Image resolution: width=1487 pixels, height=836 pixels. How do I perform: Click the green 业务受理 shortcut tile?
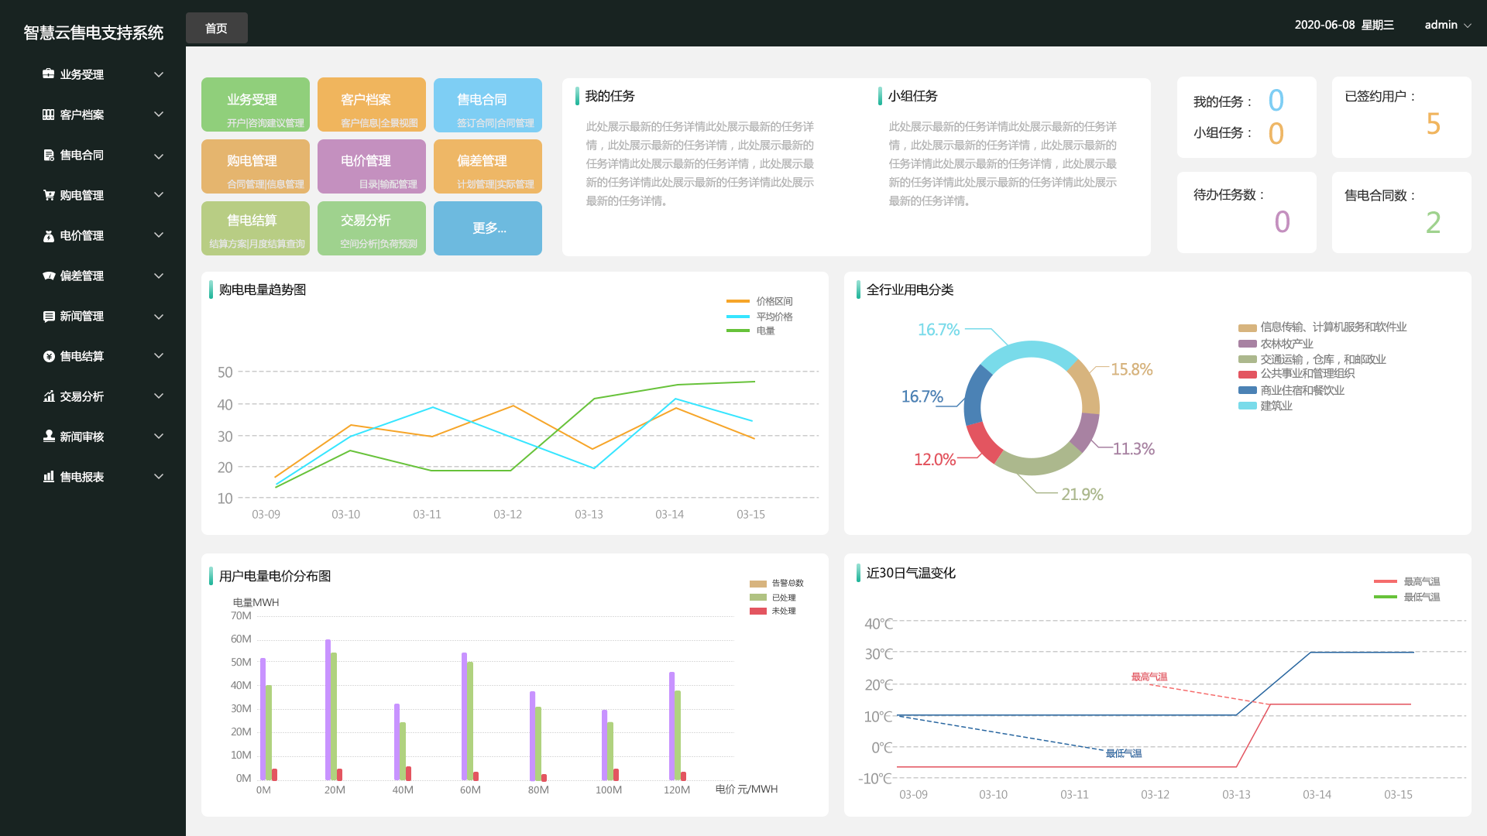(256, 104)
